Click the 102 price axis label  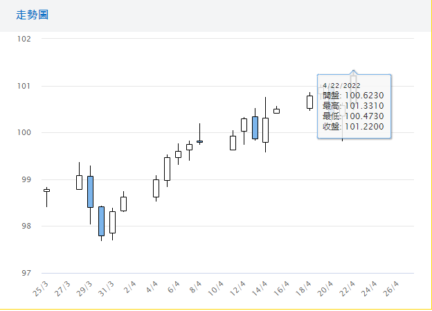(x=25, y=39)
